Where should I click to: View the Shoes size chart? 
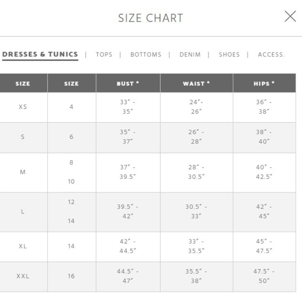point(229,54)
